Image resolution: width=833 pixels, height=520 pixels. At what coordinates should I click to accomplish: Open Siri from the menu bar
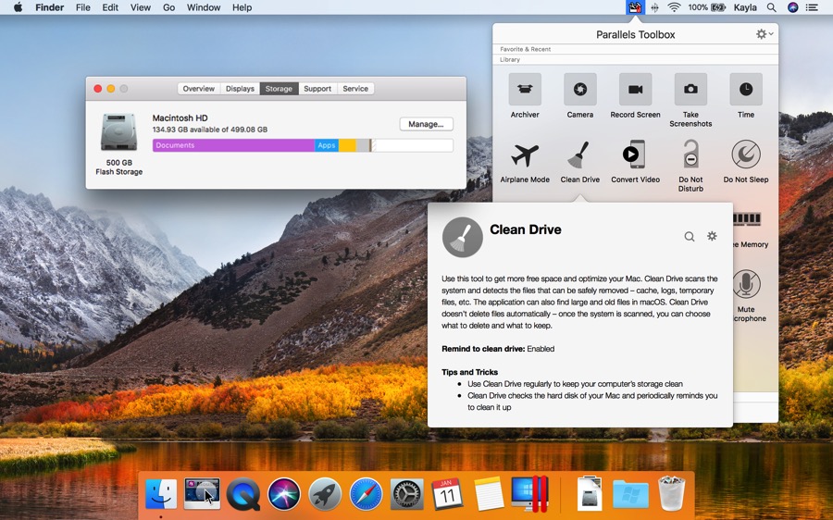(792, 7)
